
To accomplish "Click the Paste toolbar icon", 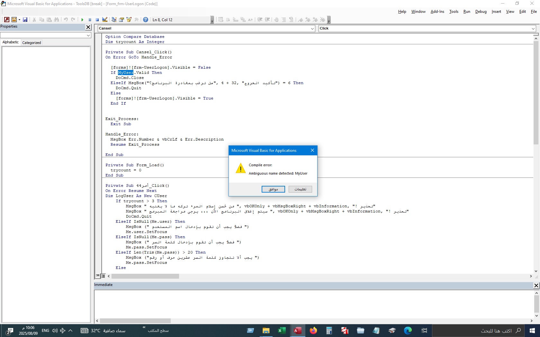I will tap(49, 20).
